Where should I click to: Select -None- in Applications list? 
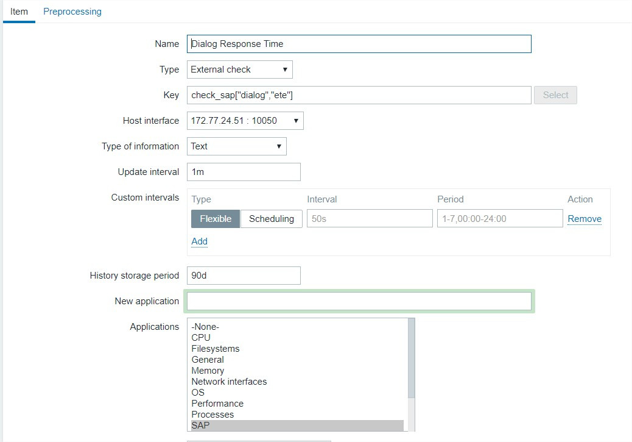pos(205,327)
